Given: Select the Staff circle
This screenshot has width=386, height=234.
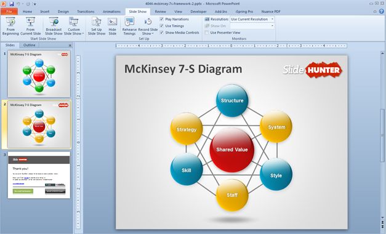Looking at the screenshot, I should 232,195.
